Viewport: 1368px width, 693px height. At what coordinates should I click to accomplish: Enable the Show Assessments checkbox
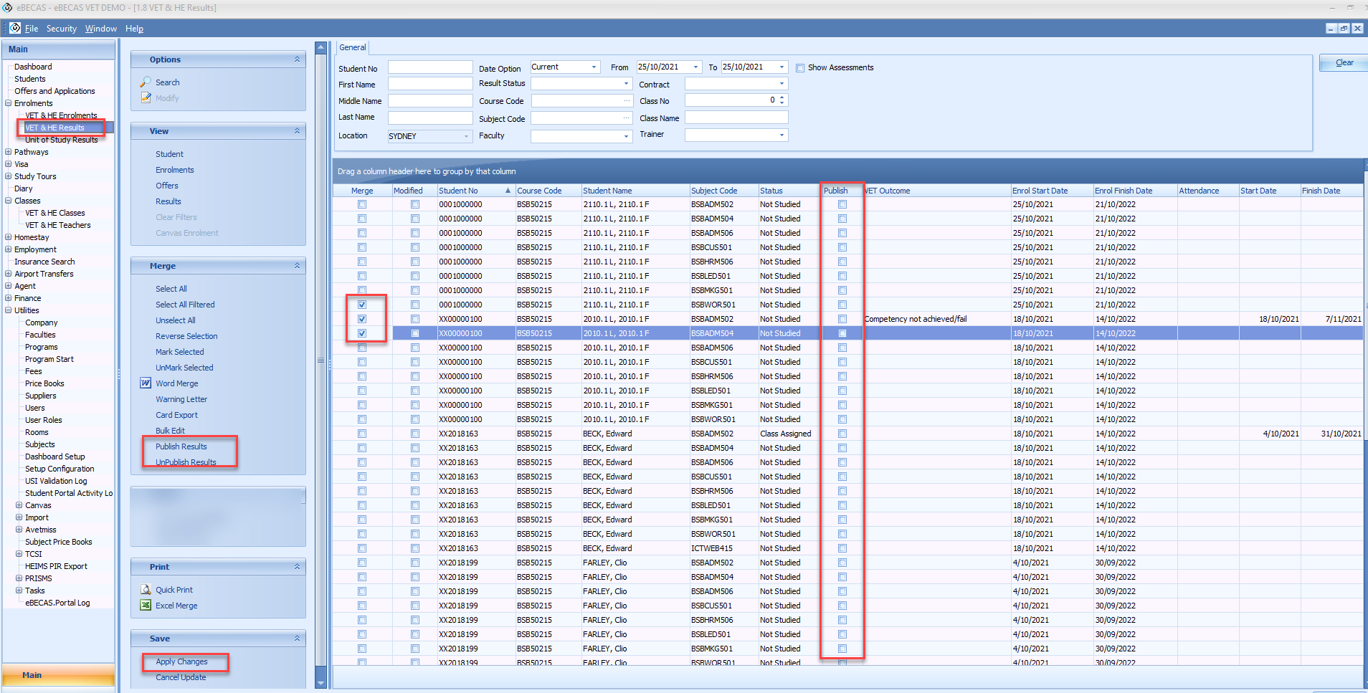point(800,68)
